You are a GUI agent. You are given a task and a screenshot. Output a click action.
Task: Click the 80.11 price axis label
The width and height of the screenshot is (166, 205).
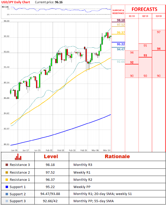coord(6,144)
